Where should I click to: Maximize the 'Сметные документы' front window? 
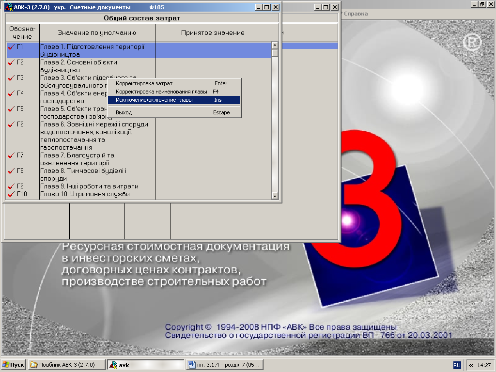click(x=267, y=7)
